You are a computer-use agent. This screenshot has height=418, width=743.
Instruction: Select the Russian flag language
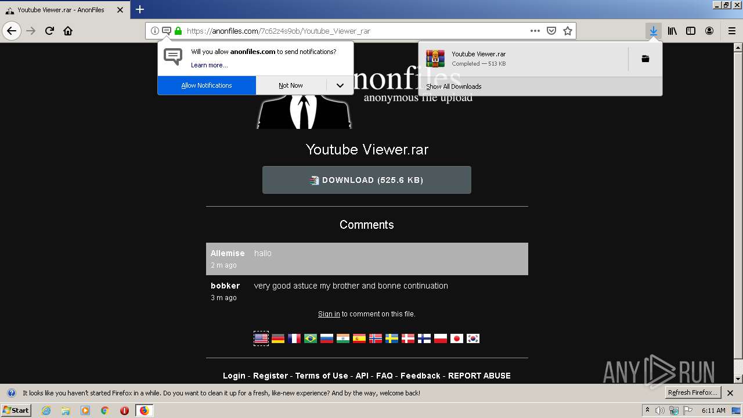[x=327, y=338]
